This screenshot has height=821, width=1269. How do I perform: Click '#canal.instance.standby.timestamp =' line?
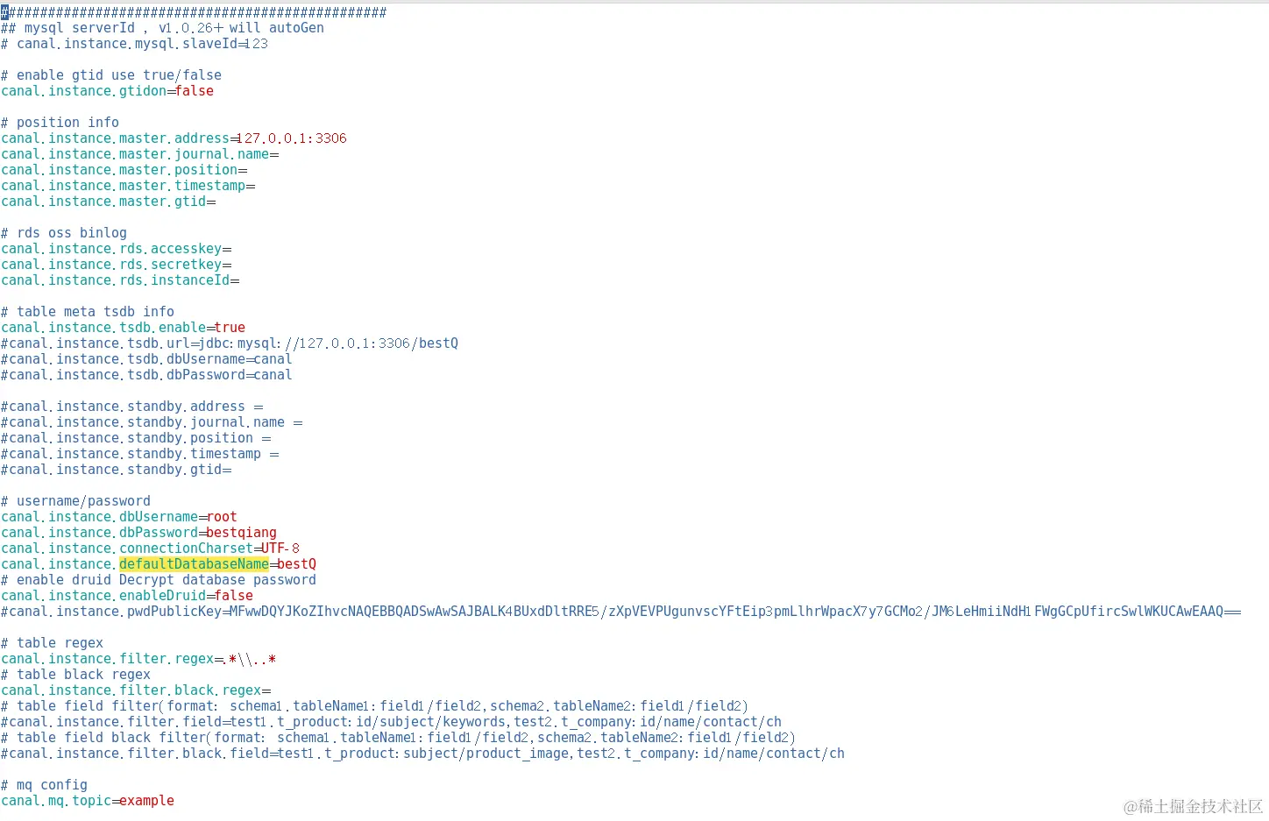tap(140, 454)
